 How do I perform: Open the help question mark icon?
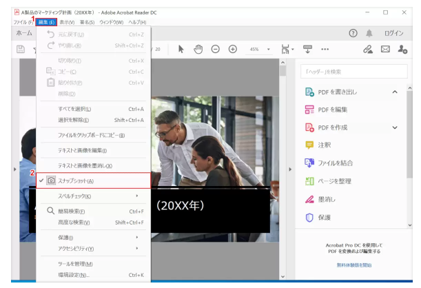[x=353, y=32]
